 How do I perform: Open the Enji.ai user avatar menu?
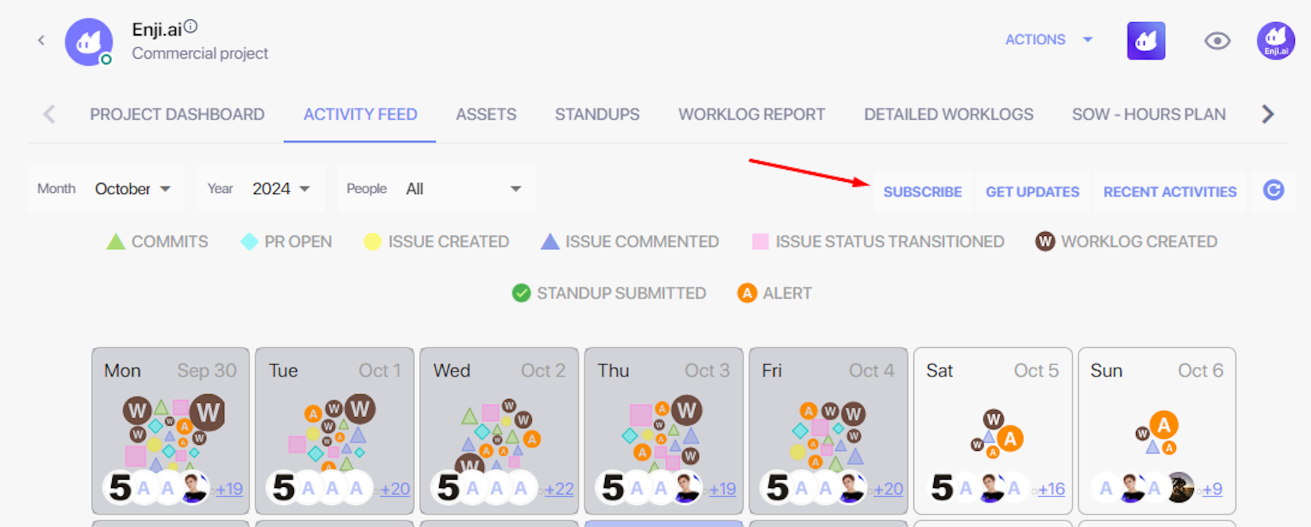tap(1276, 41)
